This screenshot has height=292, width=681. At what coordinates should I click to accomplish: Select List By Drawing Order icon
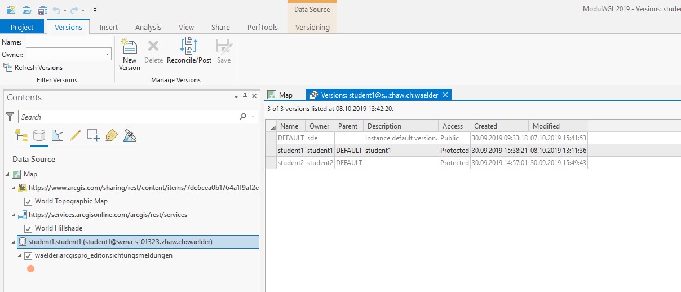tap(21, 135)
